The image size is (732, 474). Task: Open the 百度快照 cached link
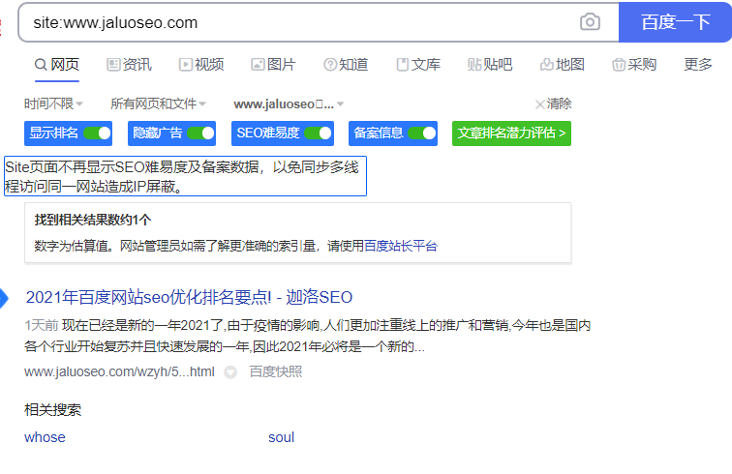(x=276, y=371)
